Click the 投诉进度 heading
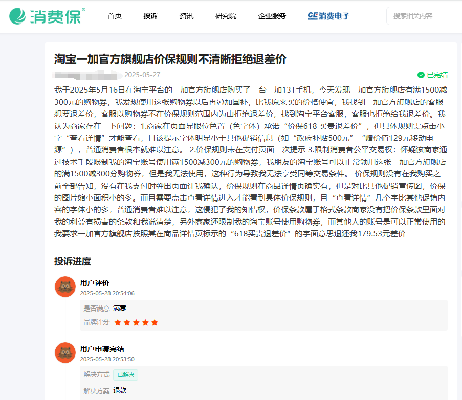Image resolution: width=462 pixels, height=400 pixels. (x=73, y=261)
